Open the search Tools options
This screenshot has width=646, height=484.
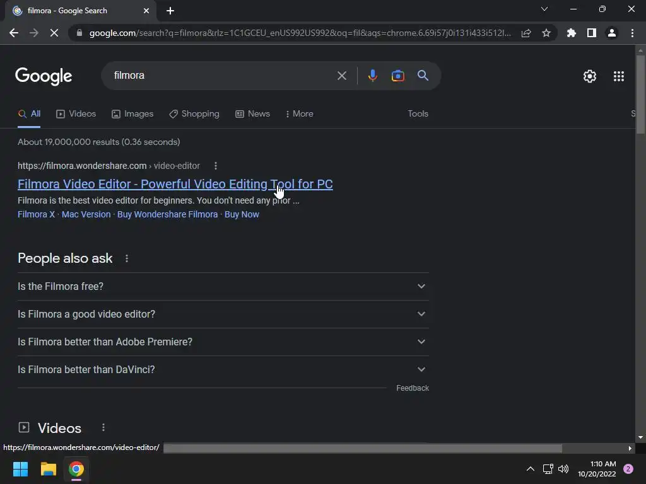pos(418,114)
